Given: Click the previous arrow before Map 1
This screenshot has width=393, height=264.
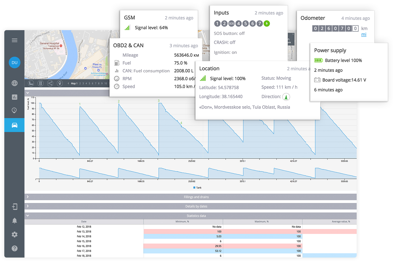Looking at the screenshot, I should click(68, 83).
